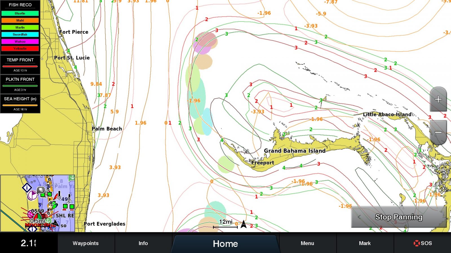Toggle the Bluefin fish legend entry
The height and width of the screenshot is (253, 451).
coord(20,13)
